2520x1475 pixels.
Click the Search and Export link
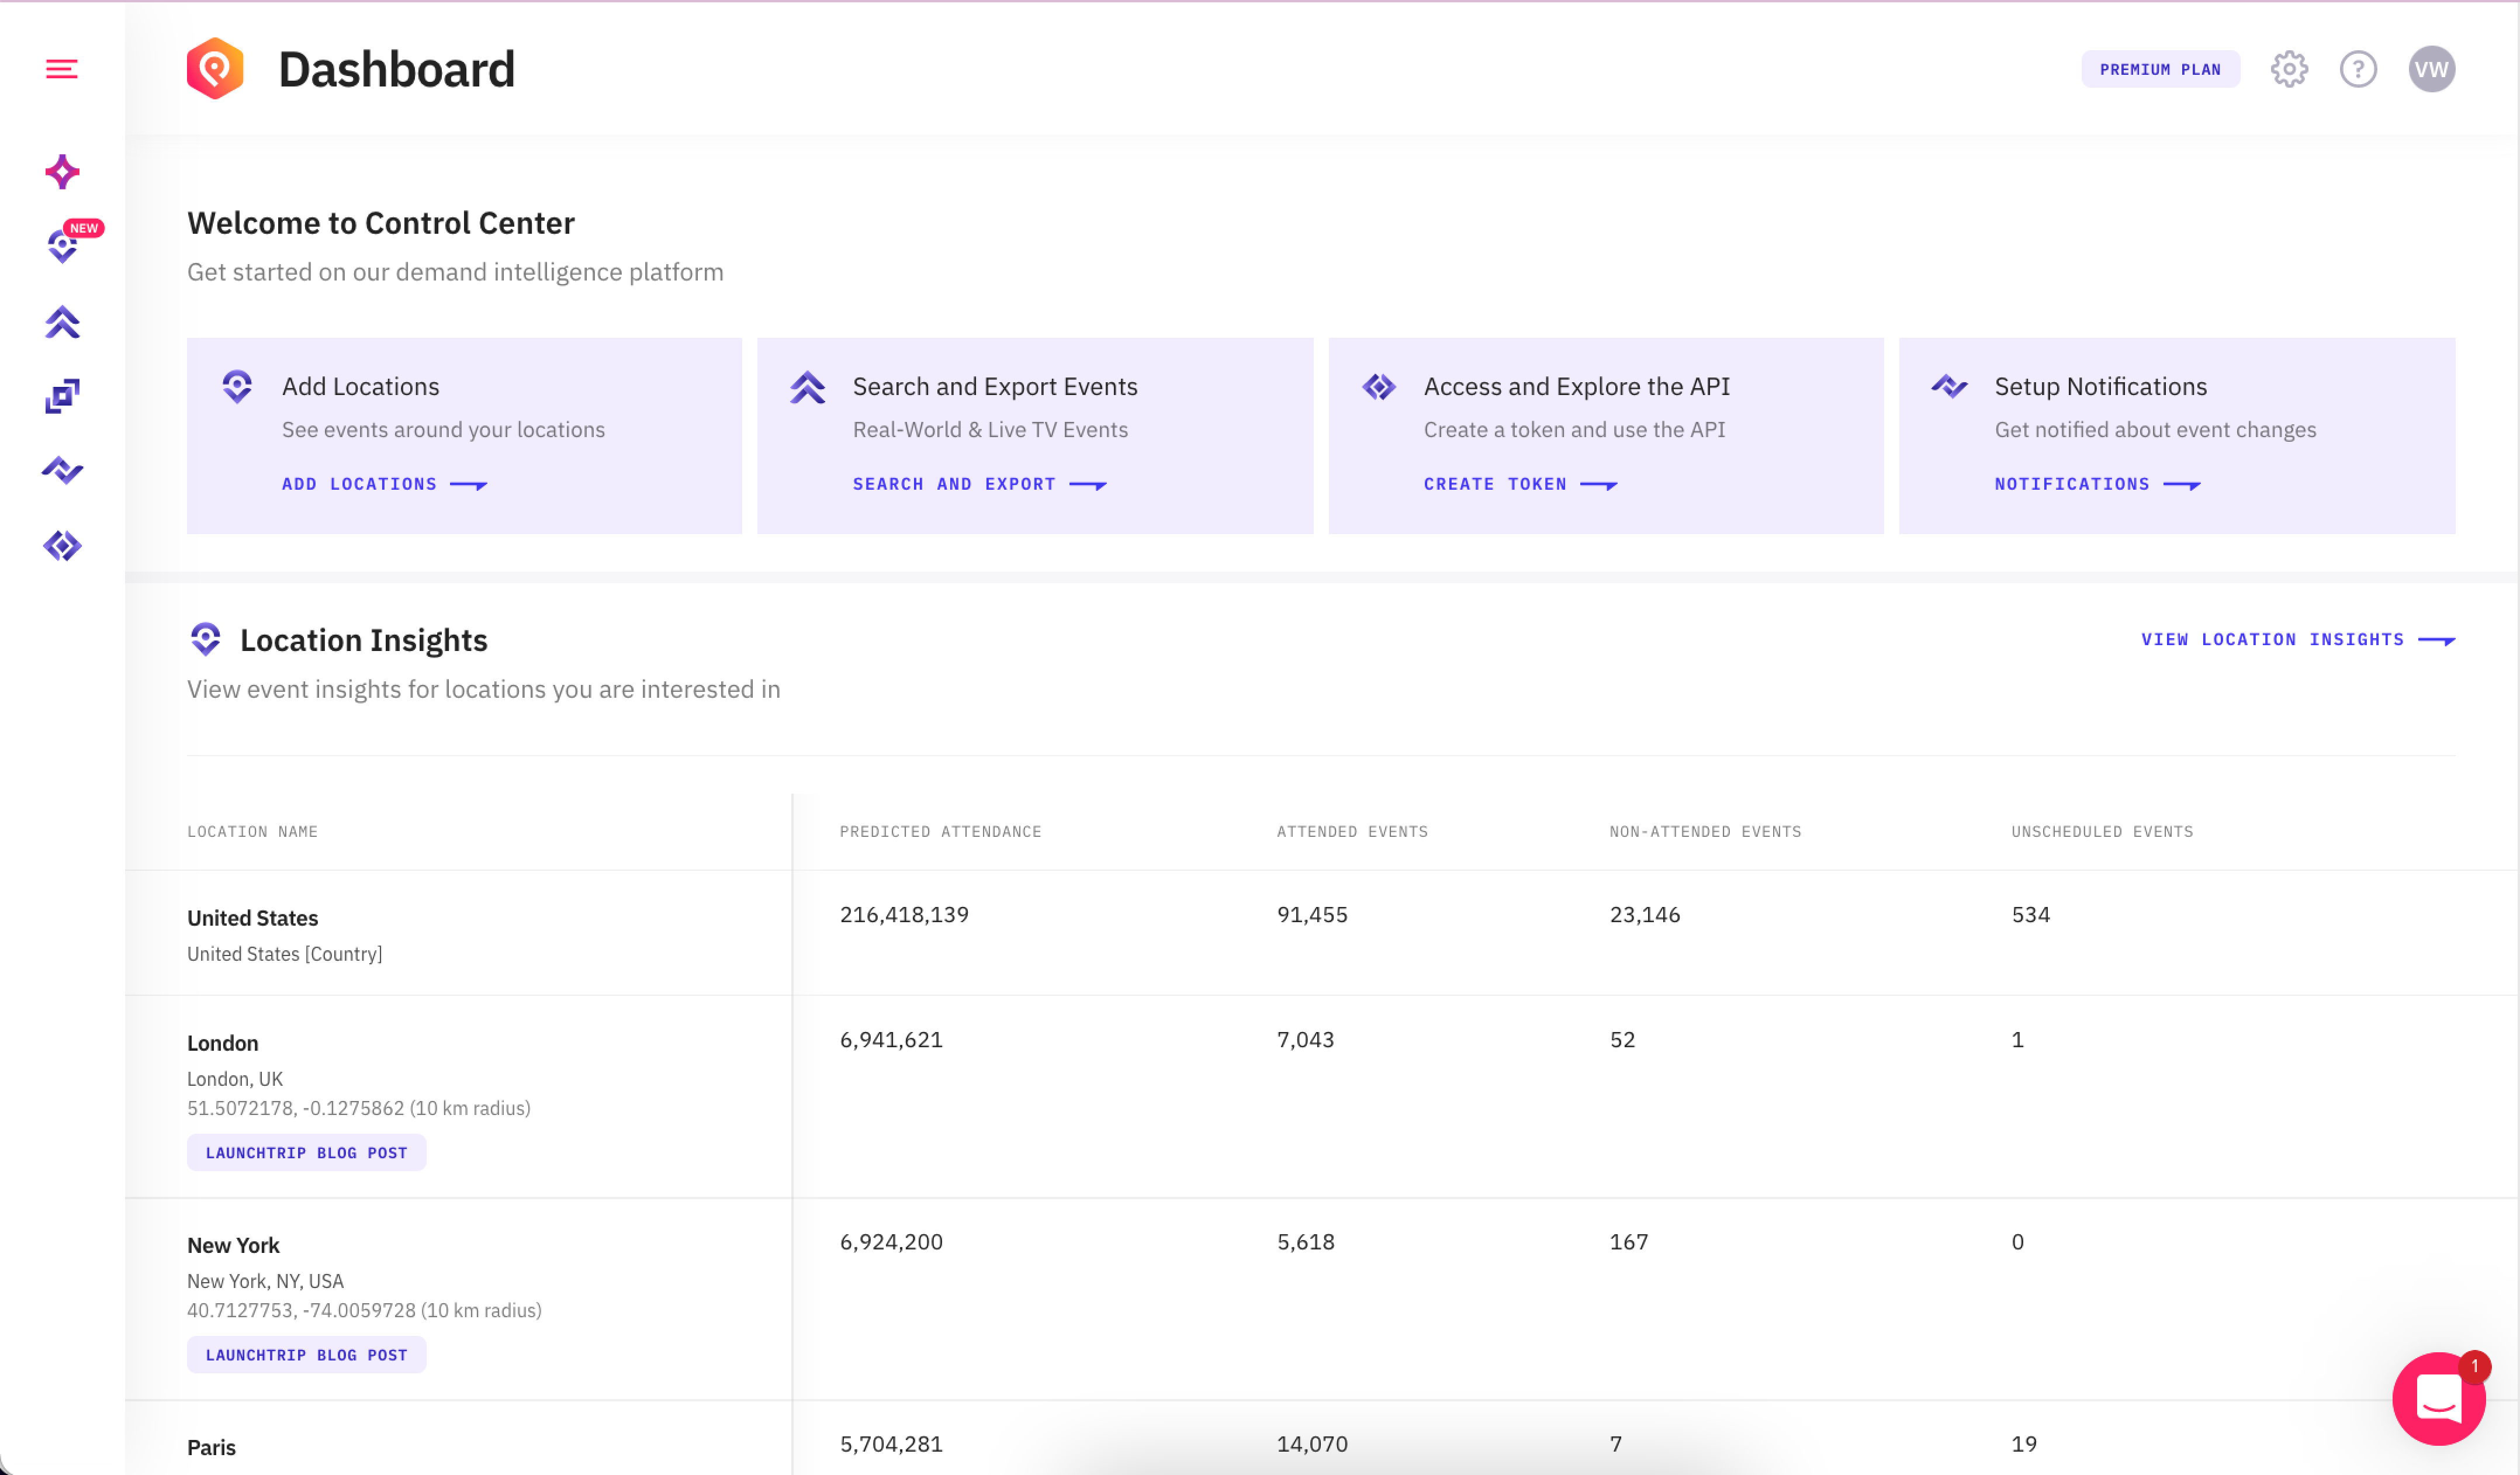(x=978, y=484)
